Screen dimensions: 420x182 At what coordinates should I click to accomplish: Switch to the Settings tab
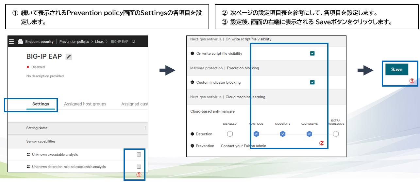coord(41,104)
